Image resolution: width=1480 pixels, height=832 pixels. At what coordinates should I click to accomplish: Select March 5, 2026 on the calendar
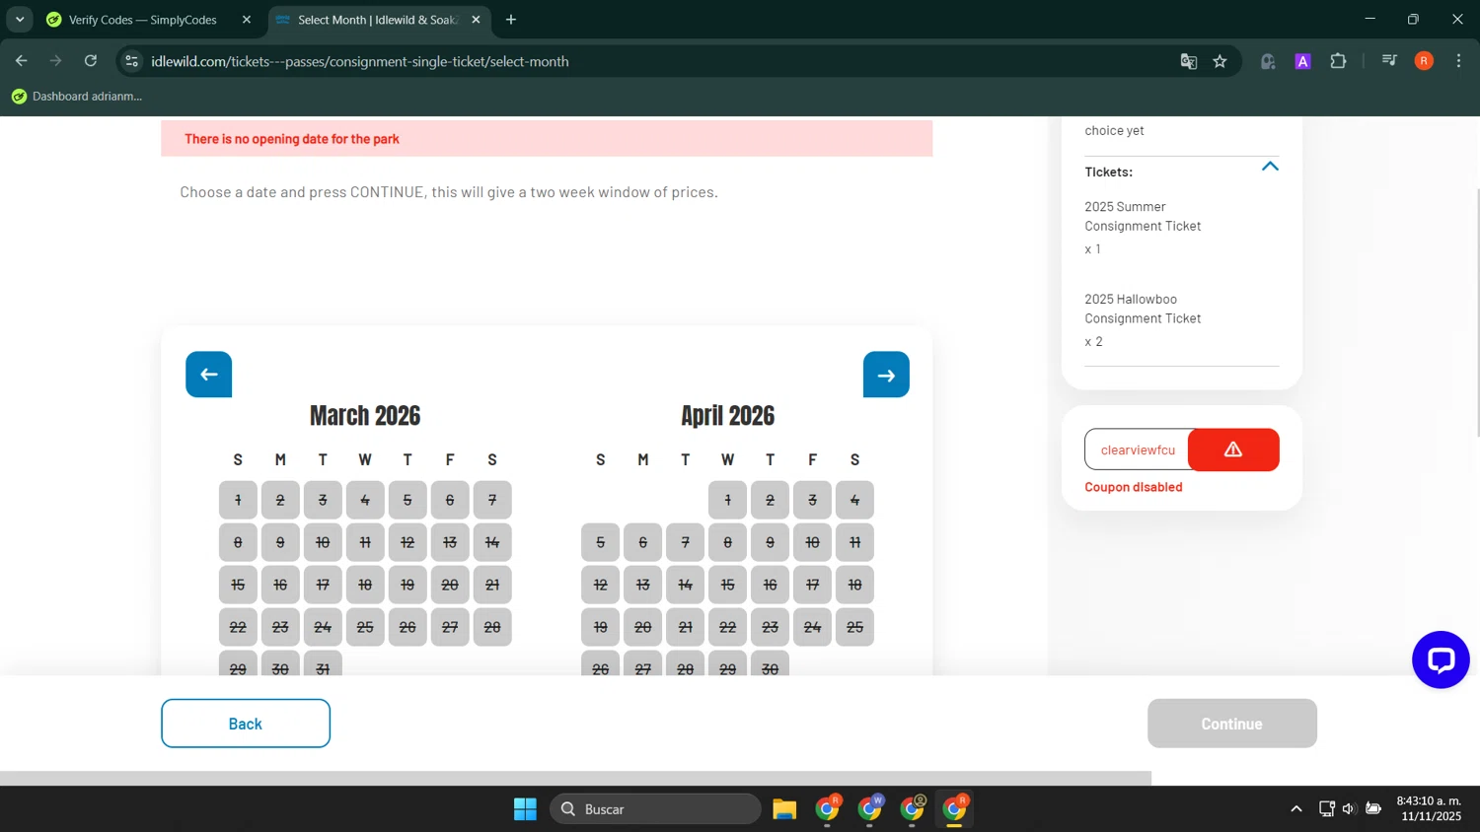[x=407, y=500]
